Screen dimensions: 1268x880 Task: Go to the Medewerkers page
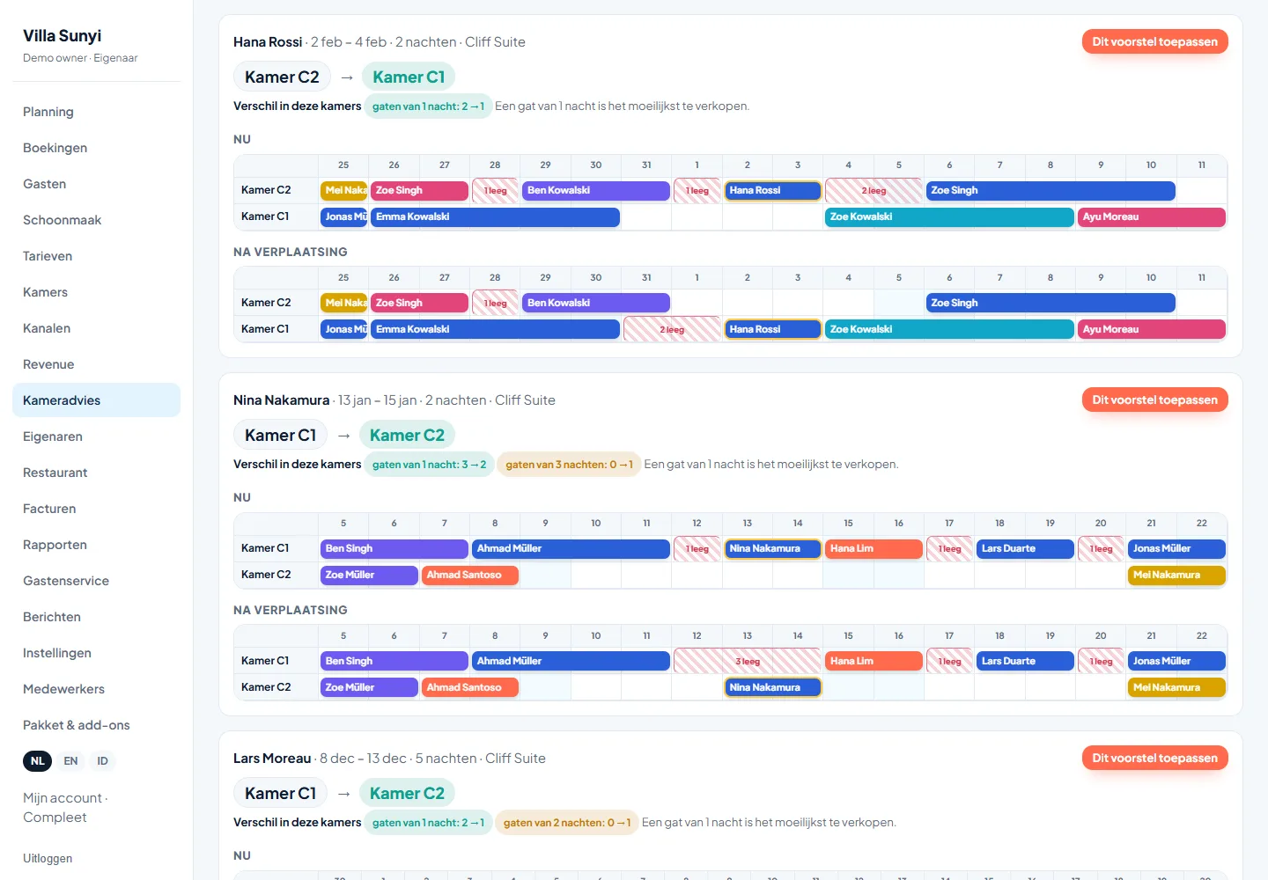96,689
